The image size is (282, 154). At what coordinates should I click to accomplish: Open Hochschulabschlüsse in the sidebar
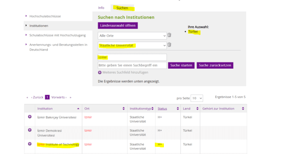click(45, 16)
